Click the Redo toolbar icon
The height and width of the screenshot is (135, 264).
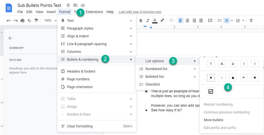(x=16, y=21)
